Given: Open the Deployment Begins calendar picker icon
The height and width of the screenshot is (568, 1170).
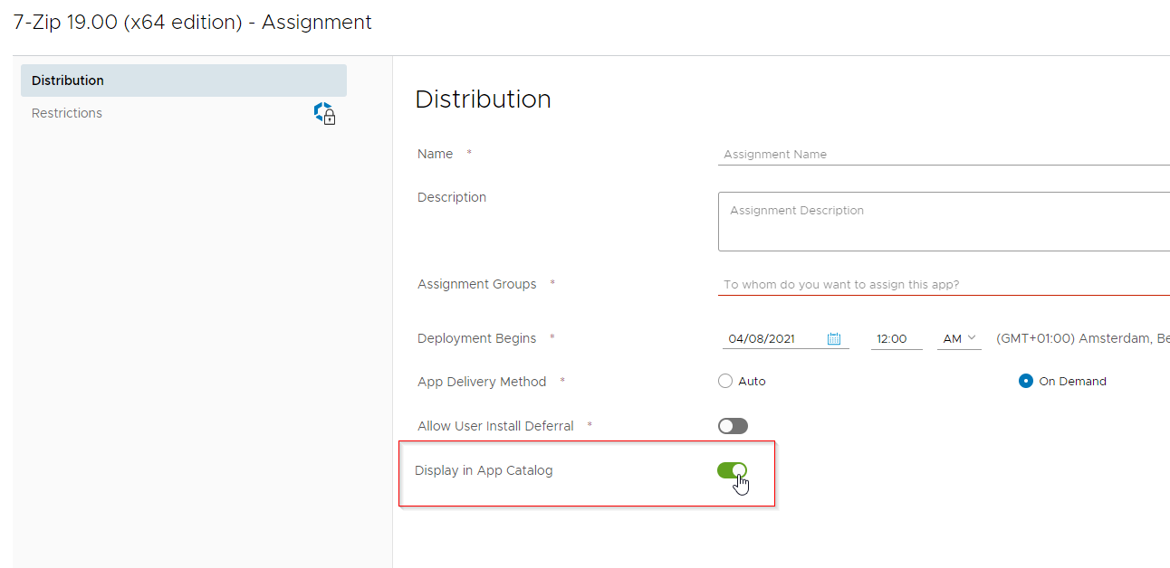Looking at the screenshot, I should point(835,338).
